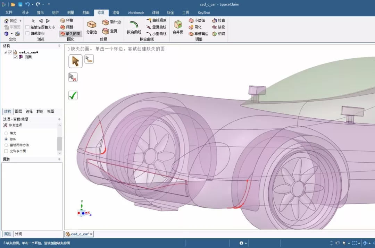The image size is (375, 248).
Task: Select the 放松 (Relax) tool
Action: (x=219, y=27)
